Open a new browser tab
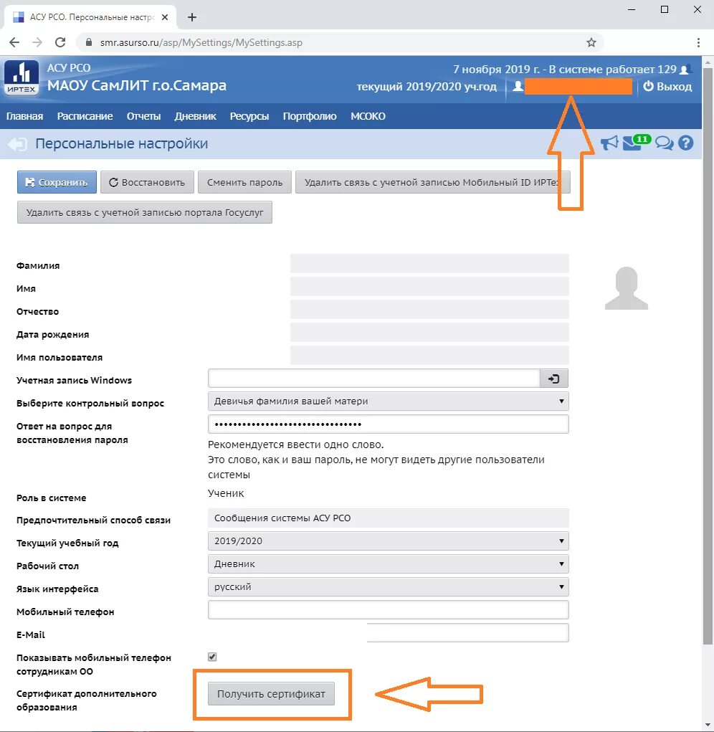This screenshot has height=732, width=714. point(192,17)
